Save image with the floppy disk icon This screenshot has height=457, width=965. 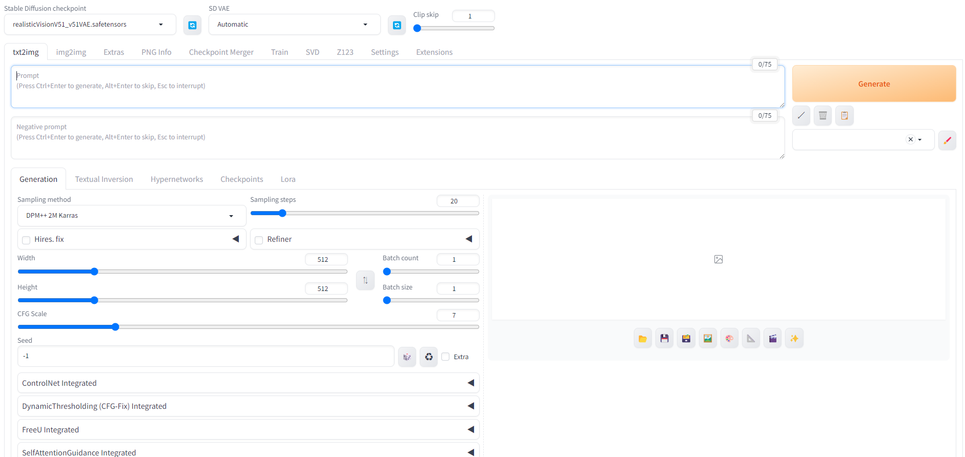coord(664,338)
